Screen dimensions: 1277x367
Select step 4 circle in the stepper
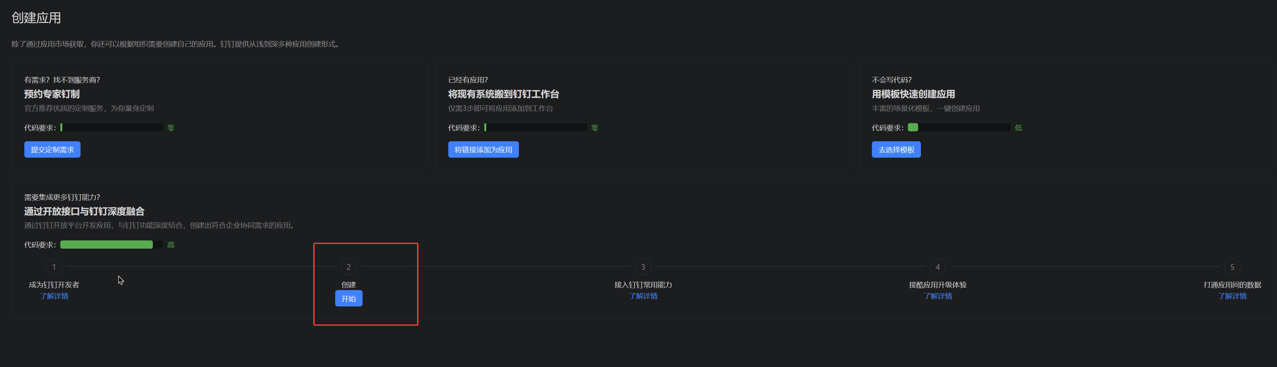click(937, 266)
